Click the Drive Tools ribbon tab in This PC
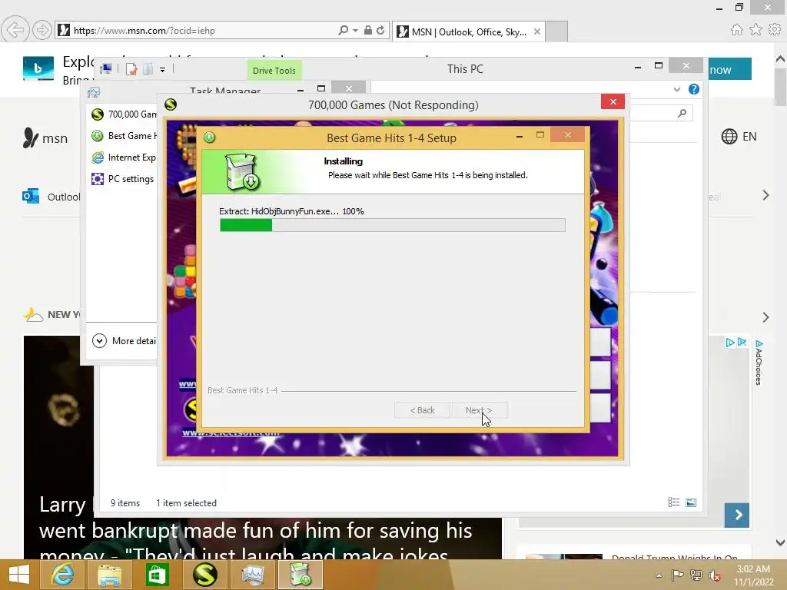 (x=274, y=70)
